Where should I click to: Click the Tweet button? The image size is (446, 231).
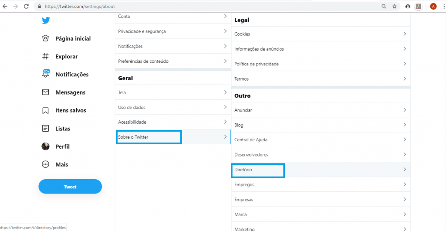click(70, 187)
